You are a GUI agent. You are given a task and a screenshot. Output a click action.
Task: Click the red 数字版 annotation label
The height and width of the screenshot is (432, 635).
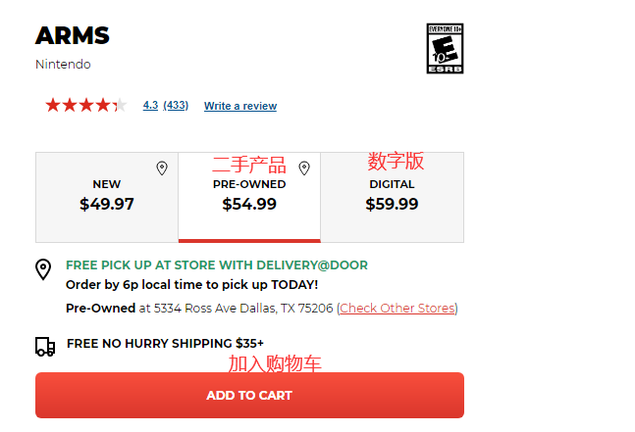pyautogui.click(x=396, y=161)
